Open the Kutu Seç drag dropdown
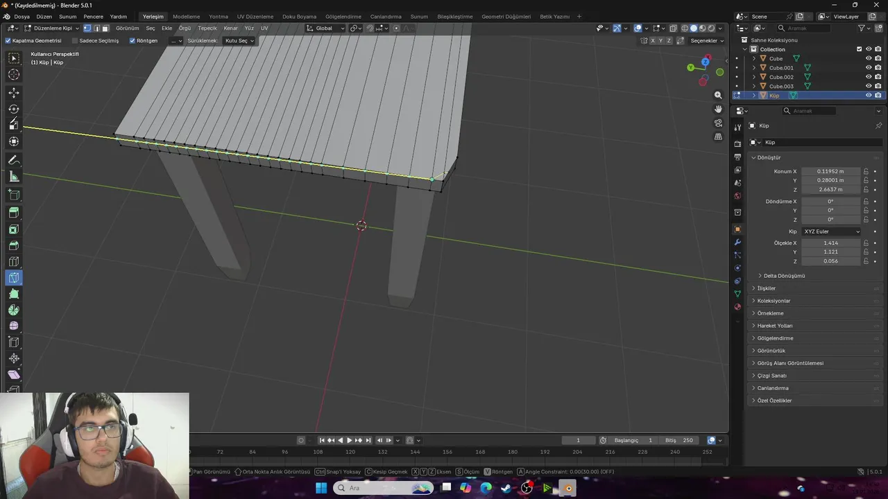The height and width of the screenshot is (499, 888). [239, 41]
